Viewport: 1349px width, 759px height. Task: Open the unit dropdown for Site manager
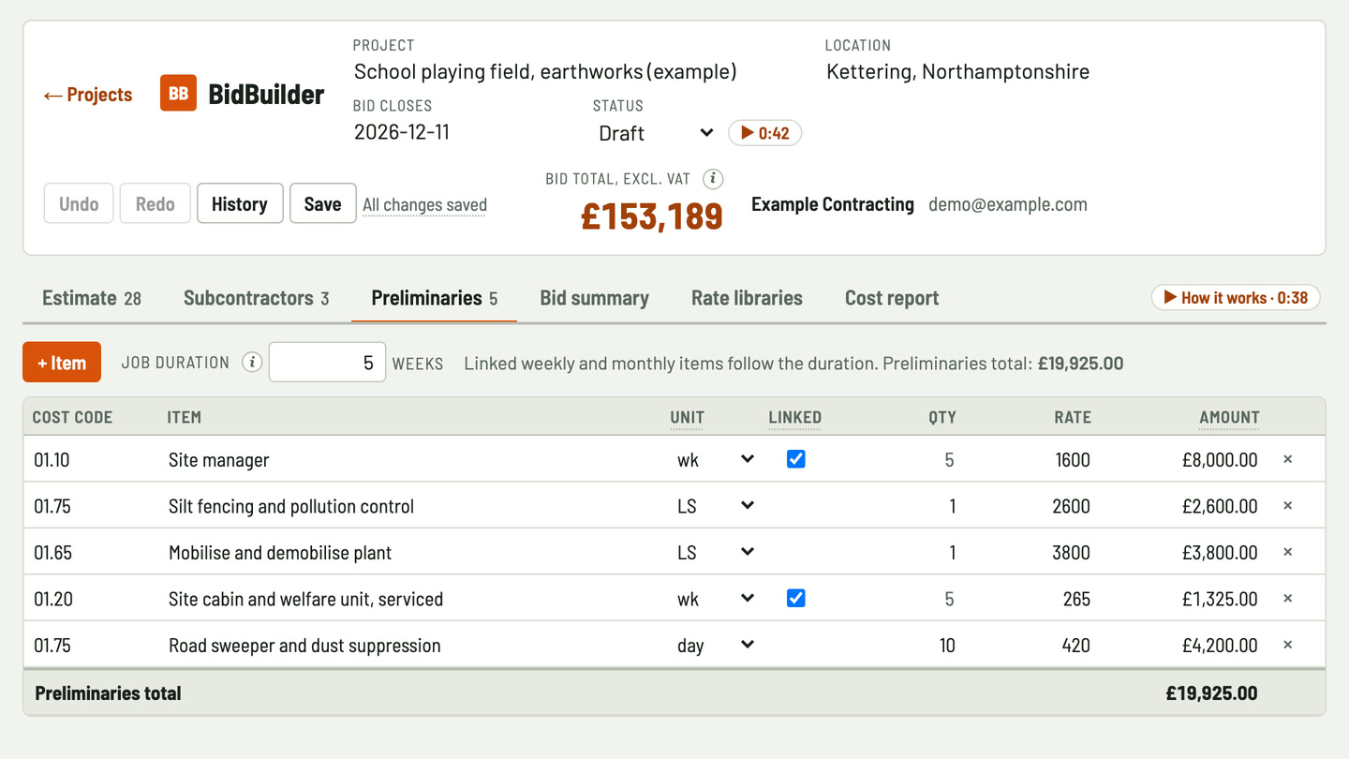pos(715,459)
